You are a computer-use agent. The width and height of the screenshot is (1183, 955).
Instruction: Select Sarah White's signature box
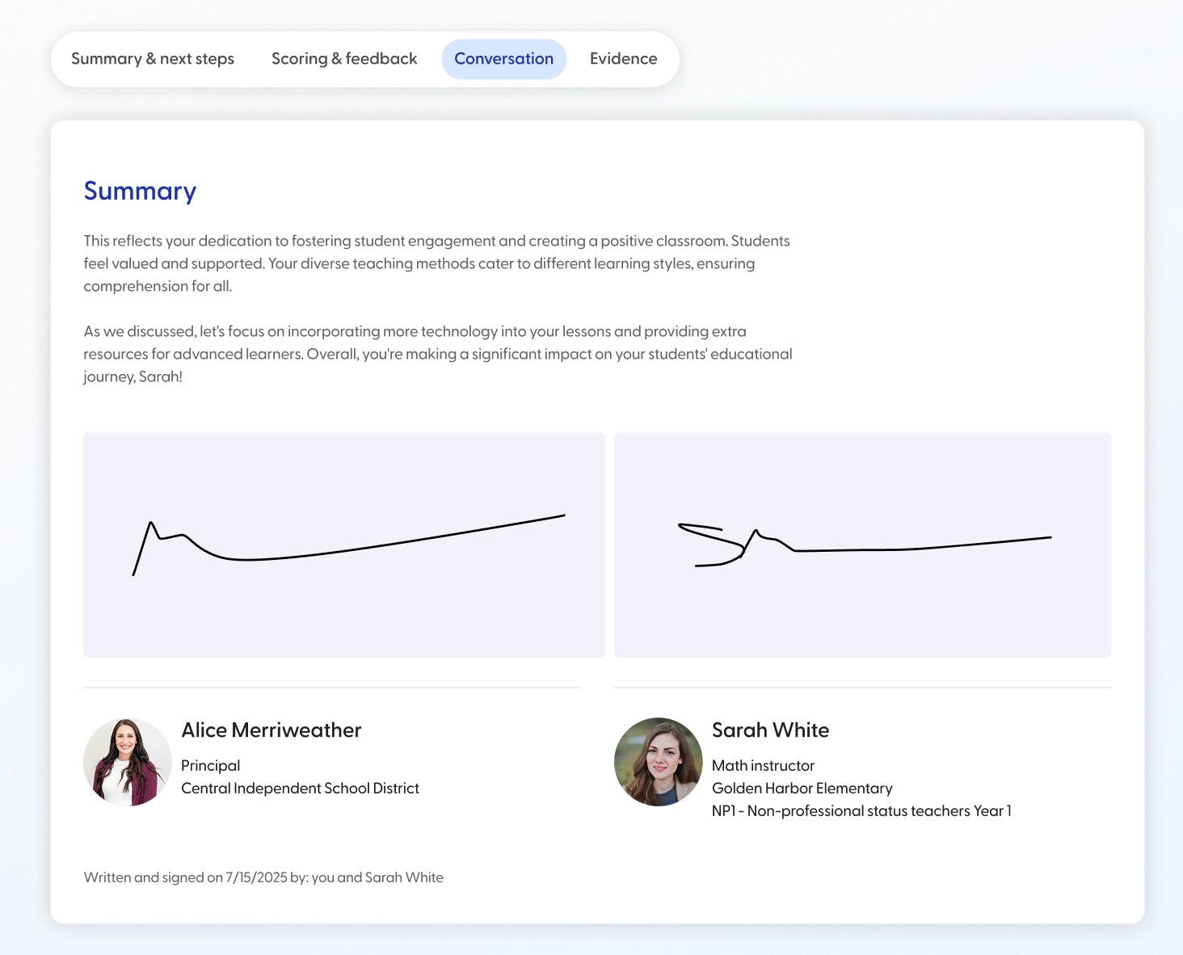[863, 545]
